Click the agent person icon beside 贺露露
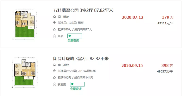The width and height of the screenshot is (182, 96). (54, 84)
